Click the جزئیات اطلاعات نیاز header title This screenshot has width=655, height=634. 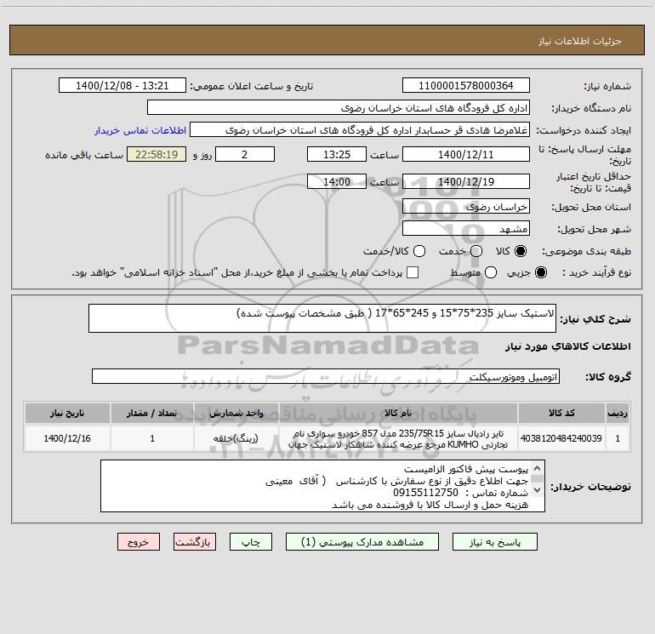580,41
